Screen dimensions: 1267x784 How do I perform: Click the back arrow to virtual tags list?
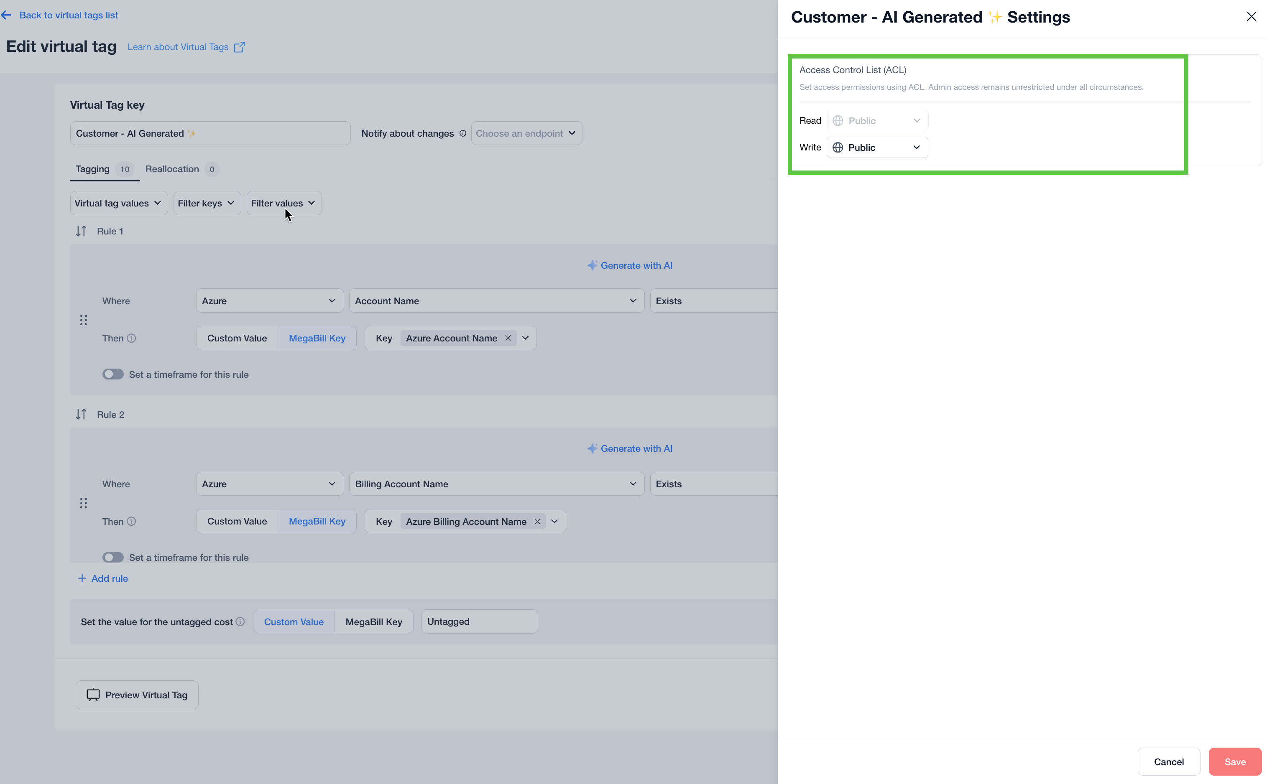(7, 15)
